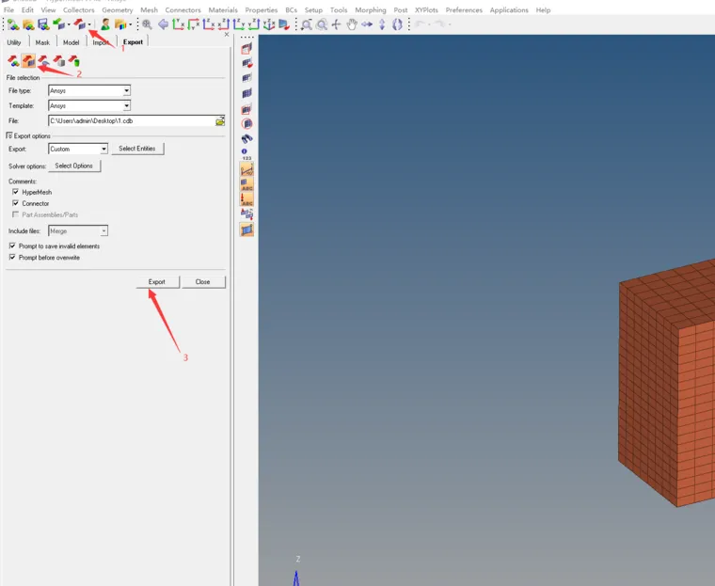This screenshot has width=715, height=586.
Task: Click the Select Options button
Action: (x=74, y=166)
